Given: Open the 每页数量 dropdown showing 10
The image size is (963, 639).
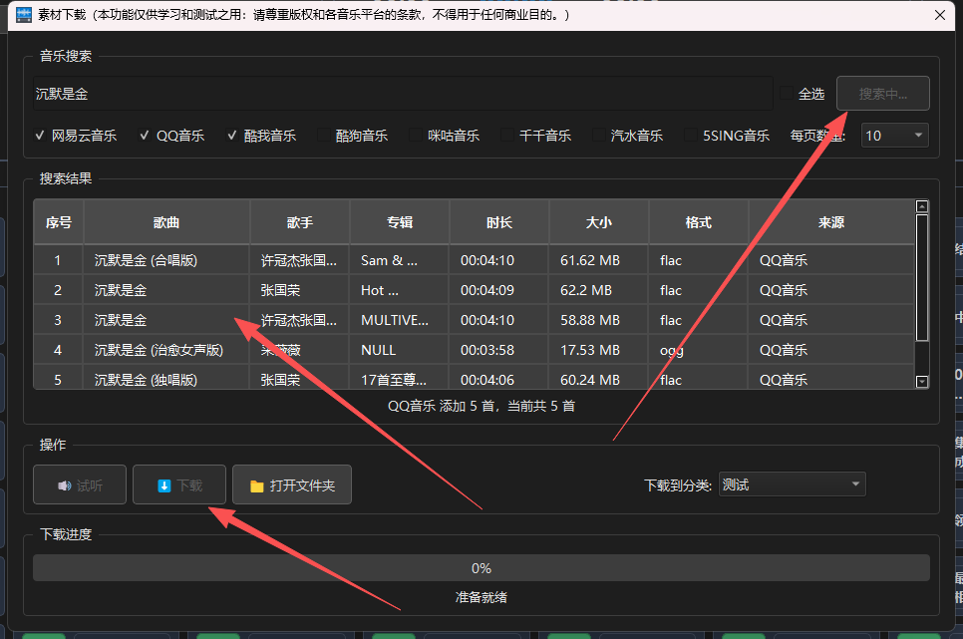Looking at the screenshot, I should pyautogui.click(x=894, y=136).
